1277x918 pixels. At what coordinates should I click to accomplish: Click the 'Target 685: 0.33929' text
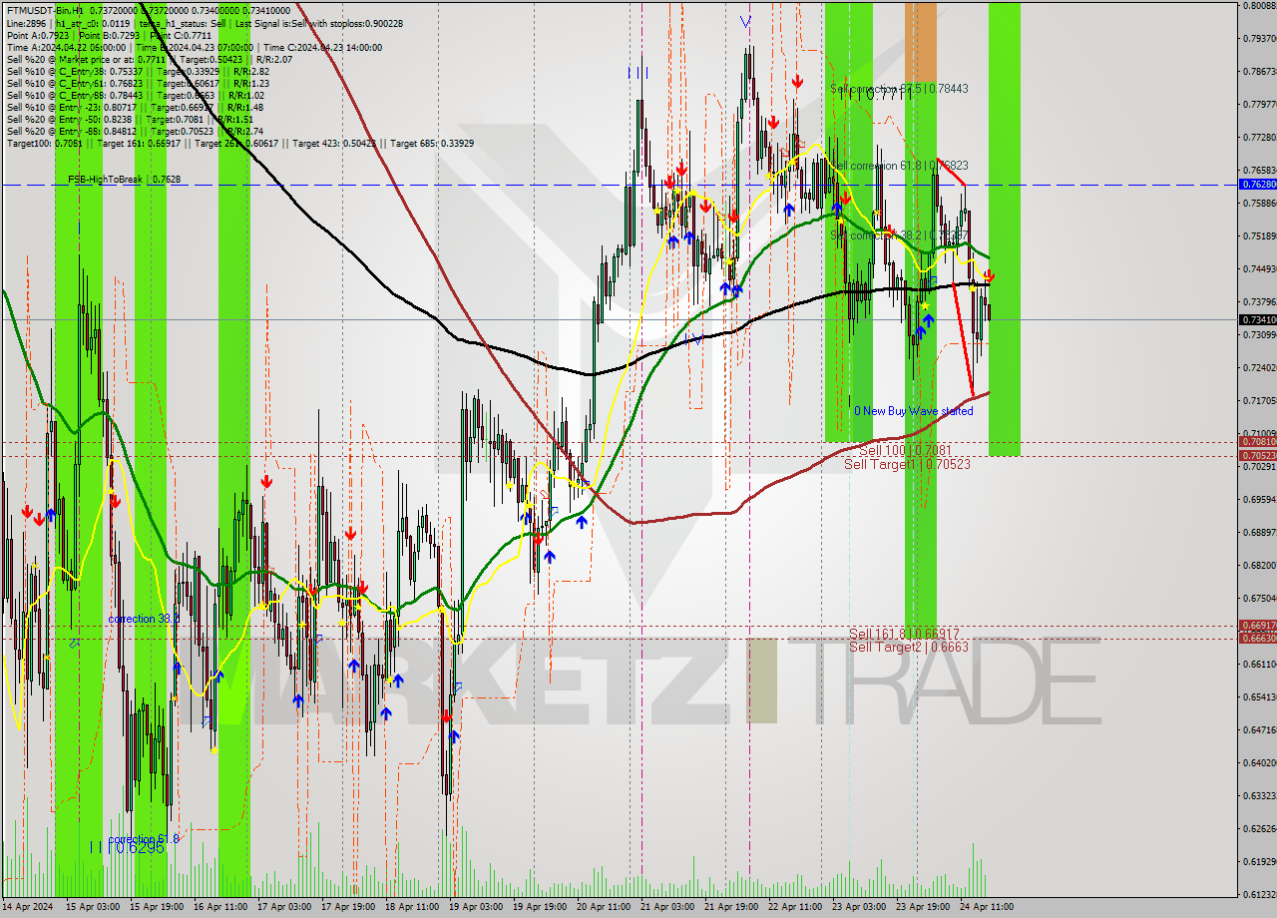point(432,144)
